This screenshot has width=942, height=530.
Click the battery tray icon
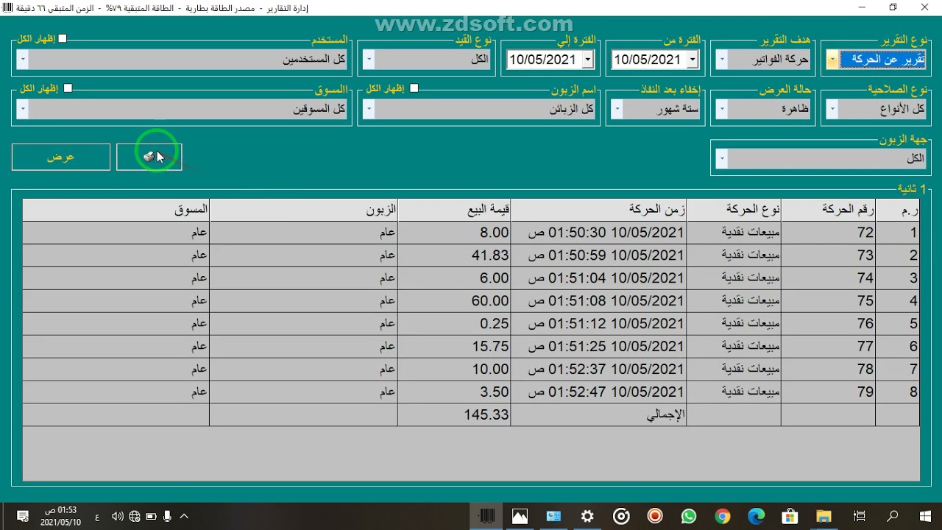click(151, 516)
